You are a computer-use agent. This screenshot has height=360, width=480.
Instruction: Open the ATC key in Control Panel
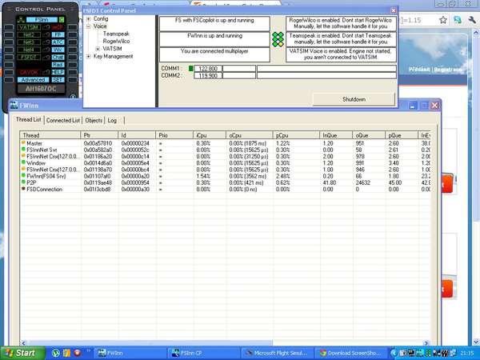tap(58, 42)
